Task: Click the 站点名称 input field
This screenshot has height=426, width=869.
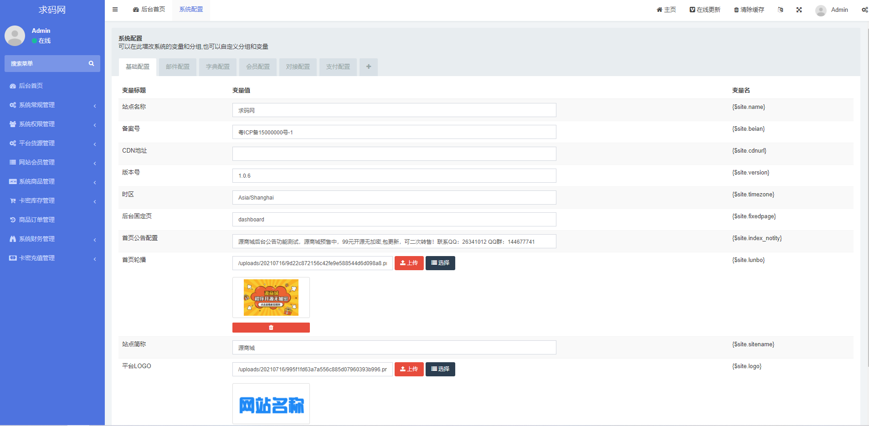Action: [394, 110]
